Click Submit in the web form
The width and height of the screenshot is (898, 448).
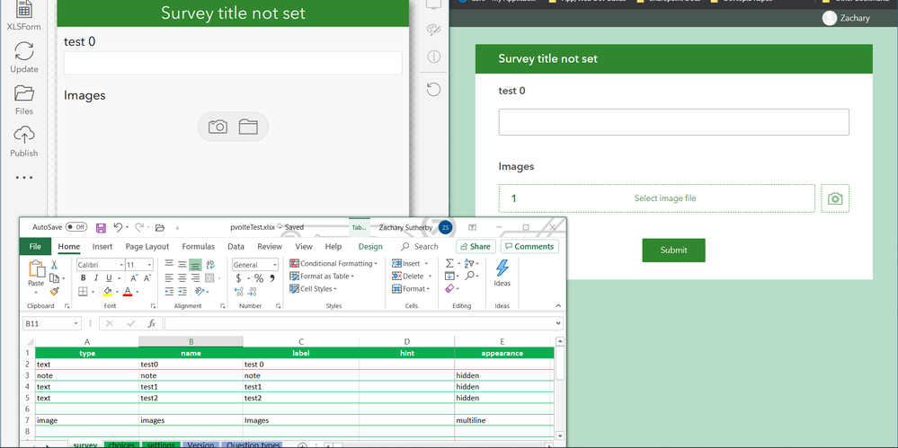[x=673, y=250]
